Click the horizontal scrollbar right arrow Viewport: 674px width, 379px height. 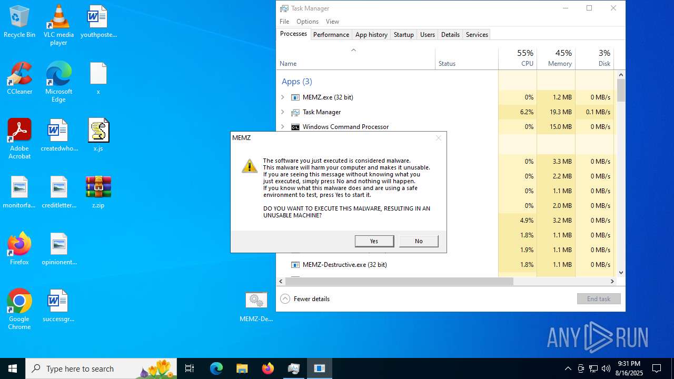612,282
